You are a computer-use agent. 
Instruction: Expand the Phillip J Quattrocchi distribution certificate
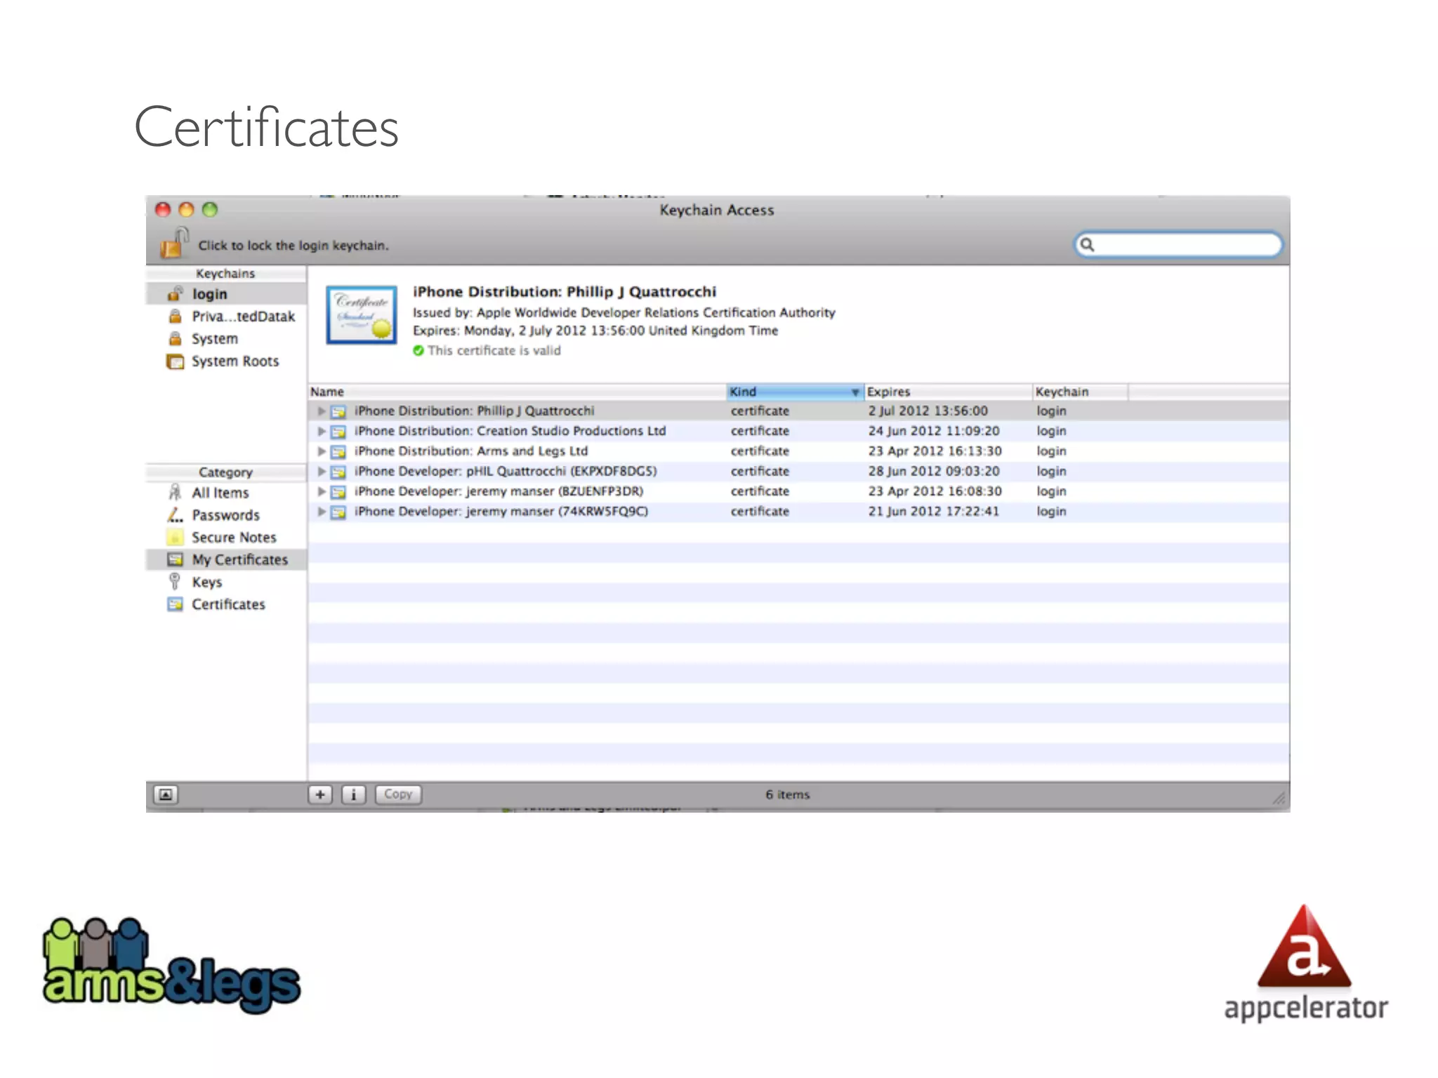coord(322,411)
